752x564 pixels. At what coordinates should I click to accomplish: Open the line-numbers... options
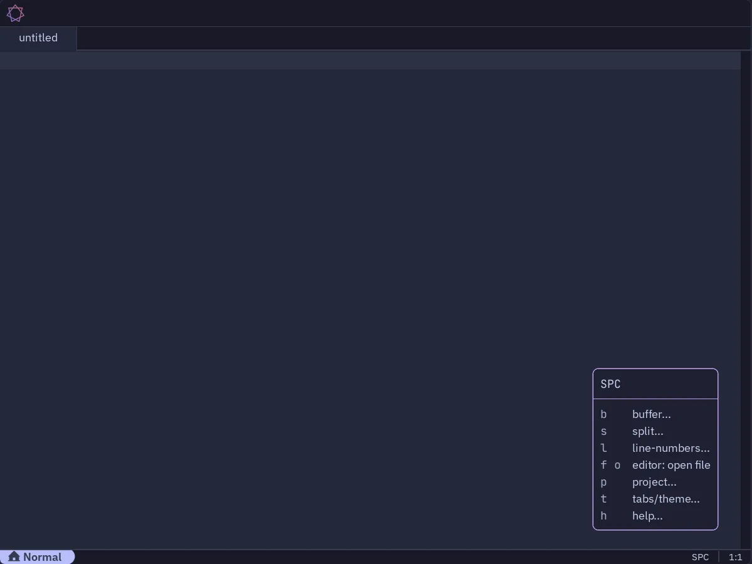coord(671,448)
